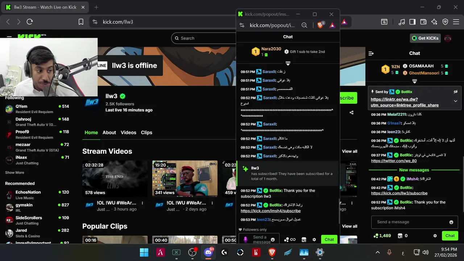Open tab search icon in browser toolbar
Screen dimensions: 464x261
pos(384,22)
